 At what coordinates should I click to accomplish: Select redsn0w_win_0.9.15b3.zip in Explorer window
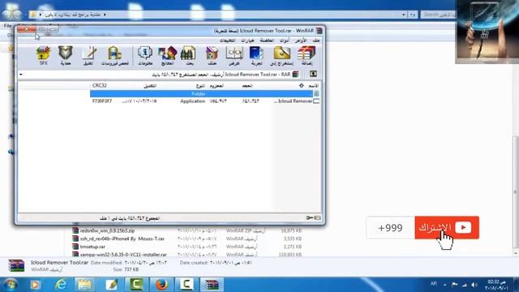tap(107, 230)
